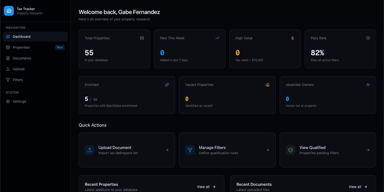The height and width of the screenshot is (192, 384).
Task: Open the Upload page from sidebar
Action: pos(19,69)
